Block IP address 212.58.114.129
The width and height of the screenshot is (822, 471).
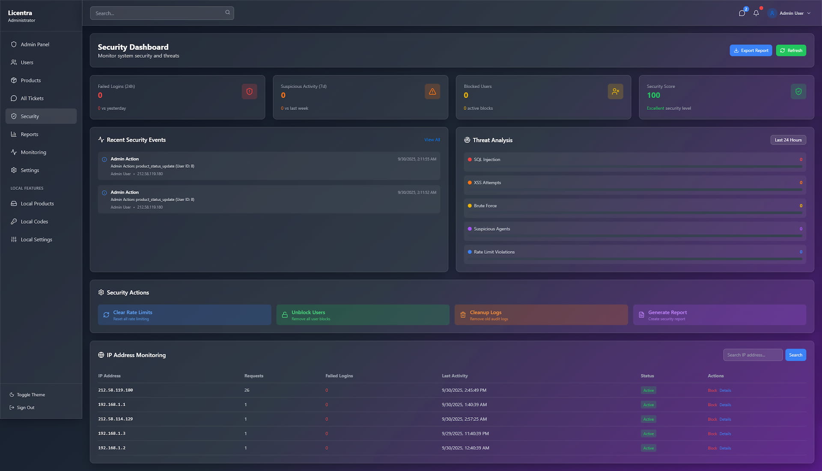(712, 419)
